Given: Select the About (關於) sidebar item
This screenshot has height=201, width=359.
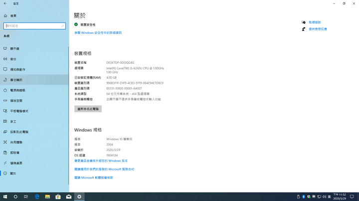Looking at the screenshot, I should click(x=34, y=174).
